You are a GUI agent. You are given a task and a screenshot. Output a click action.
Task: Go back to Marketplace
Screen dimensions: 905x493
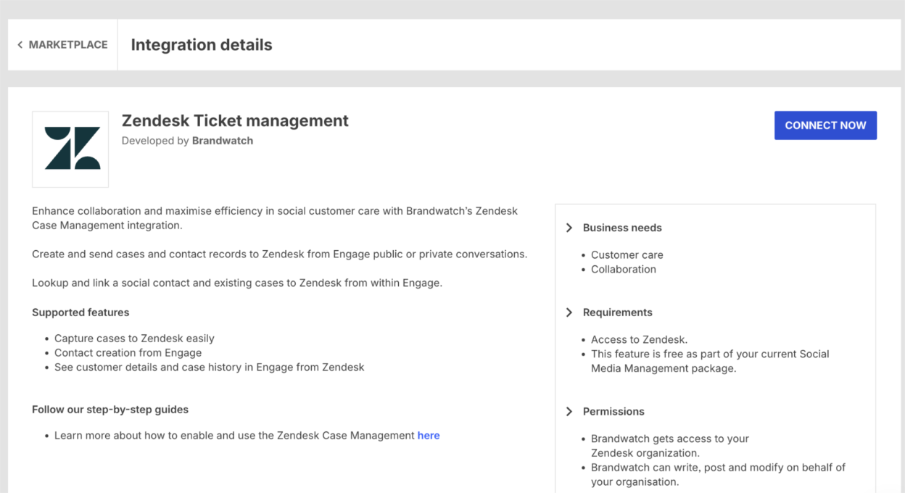pos(62,45)
